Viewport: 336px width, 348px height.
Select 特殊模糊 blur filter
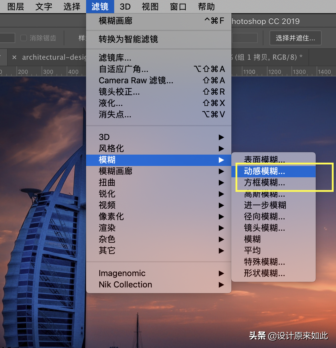click(x=274, y=262)
